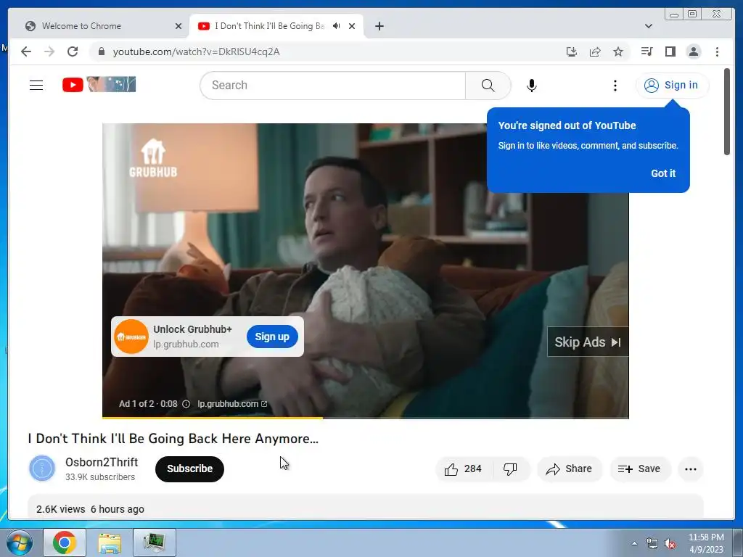Screen dimensions: 743x557
Task: Dismiss popup with Got it
Action: (663, 173)
